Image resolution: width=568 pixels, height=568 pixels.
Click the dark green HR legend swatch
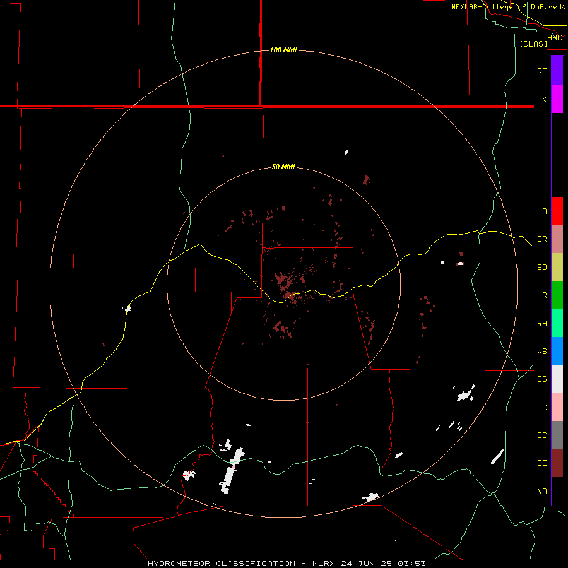coord(557,295)
